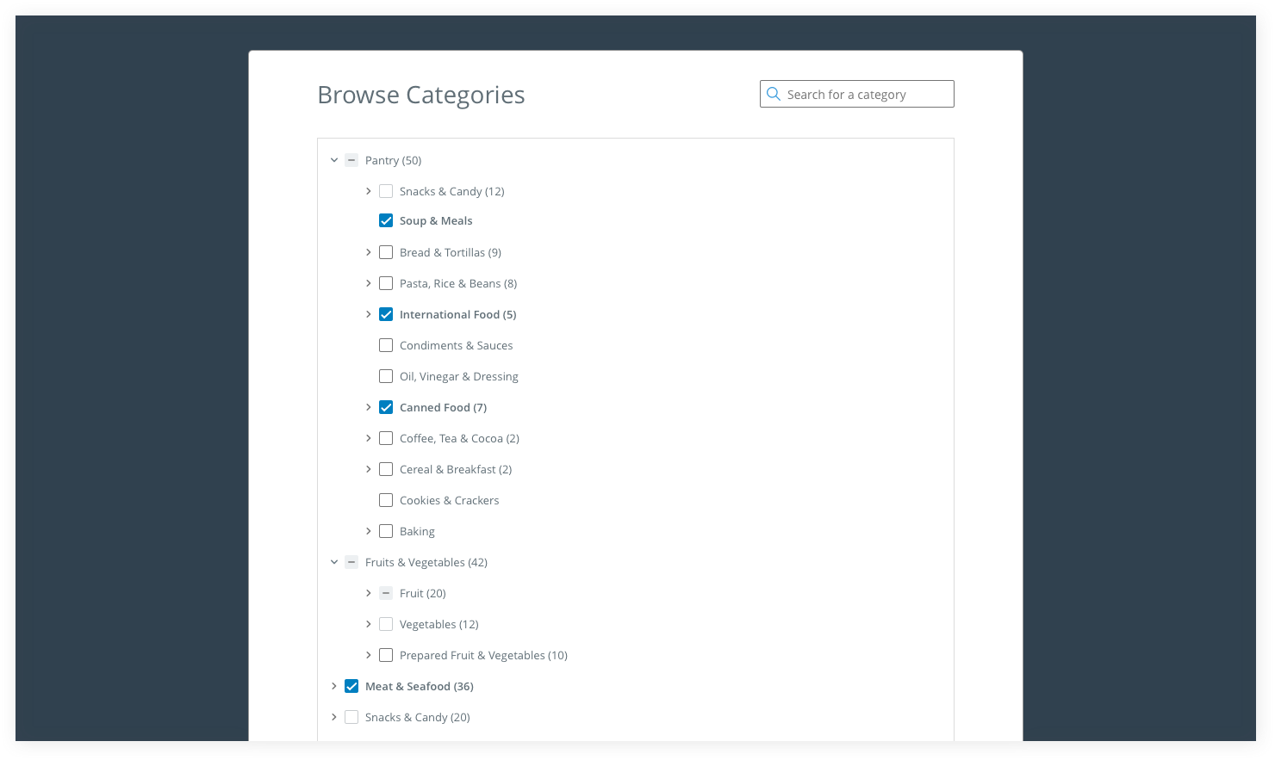This screenshot has height=760, width=1275.
Task: Select Snacks & Candy (12) label
Action: pyautogui.click(x=452, y=191)
